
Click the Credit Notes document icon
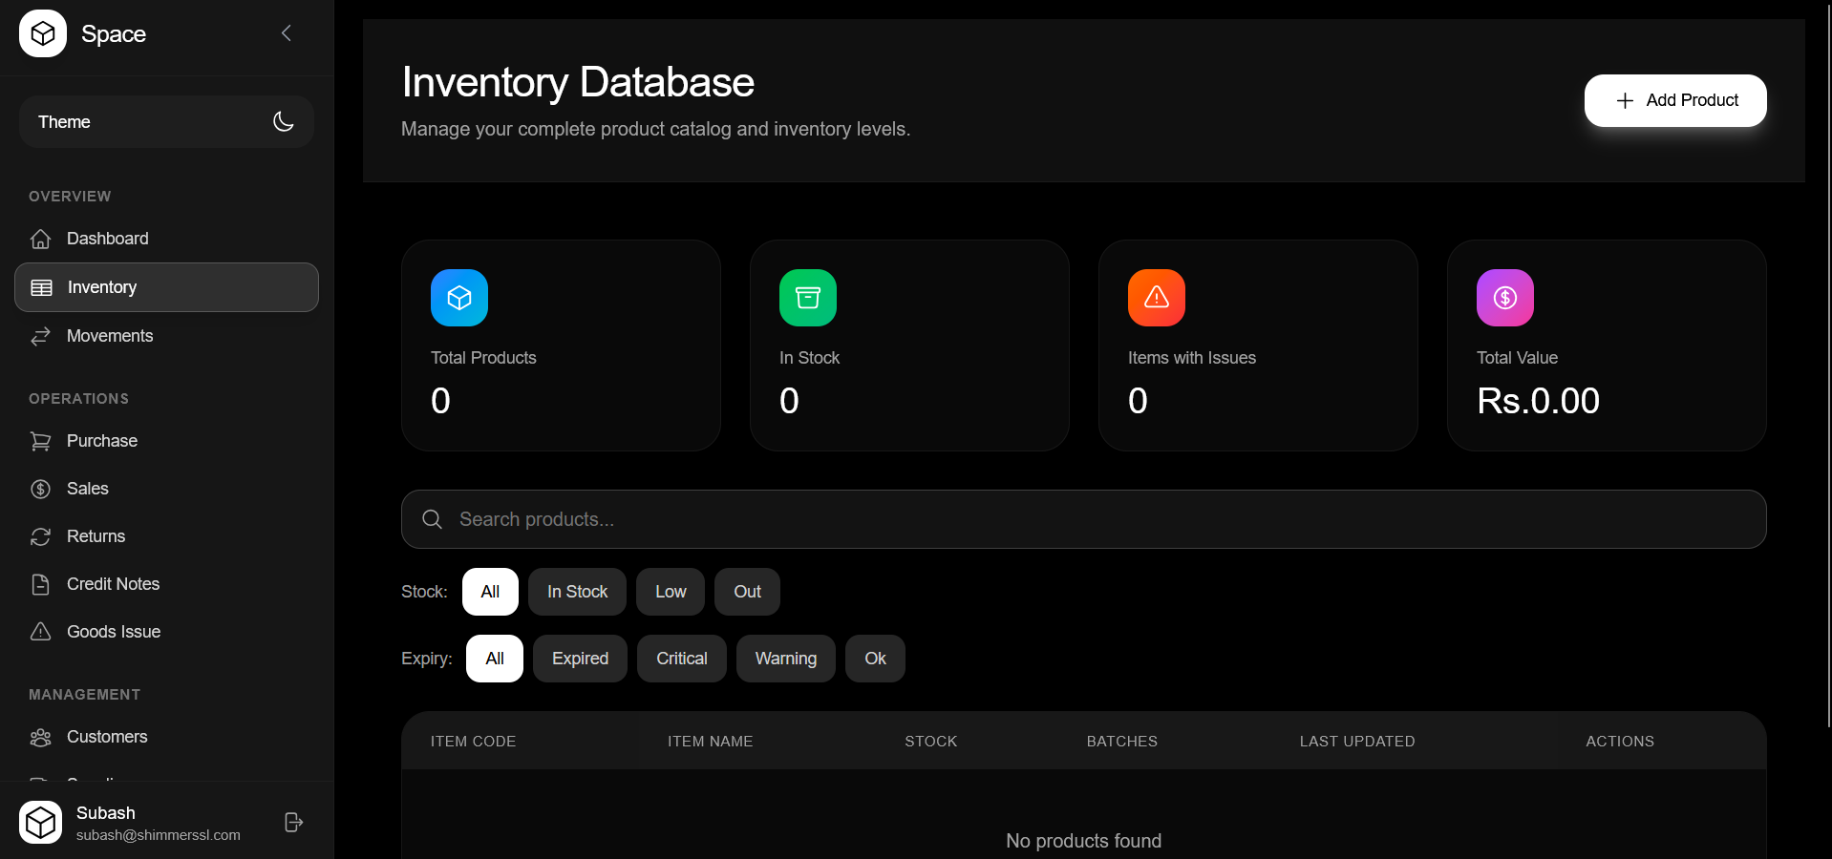pos(40,584)
